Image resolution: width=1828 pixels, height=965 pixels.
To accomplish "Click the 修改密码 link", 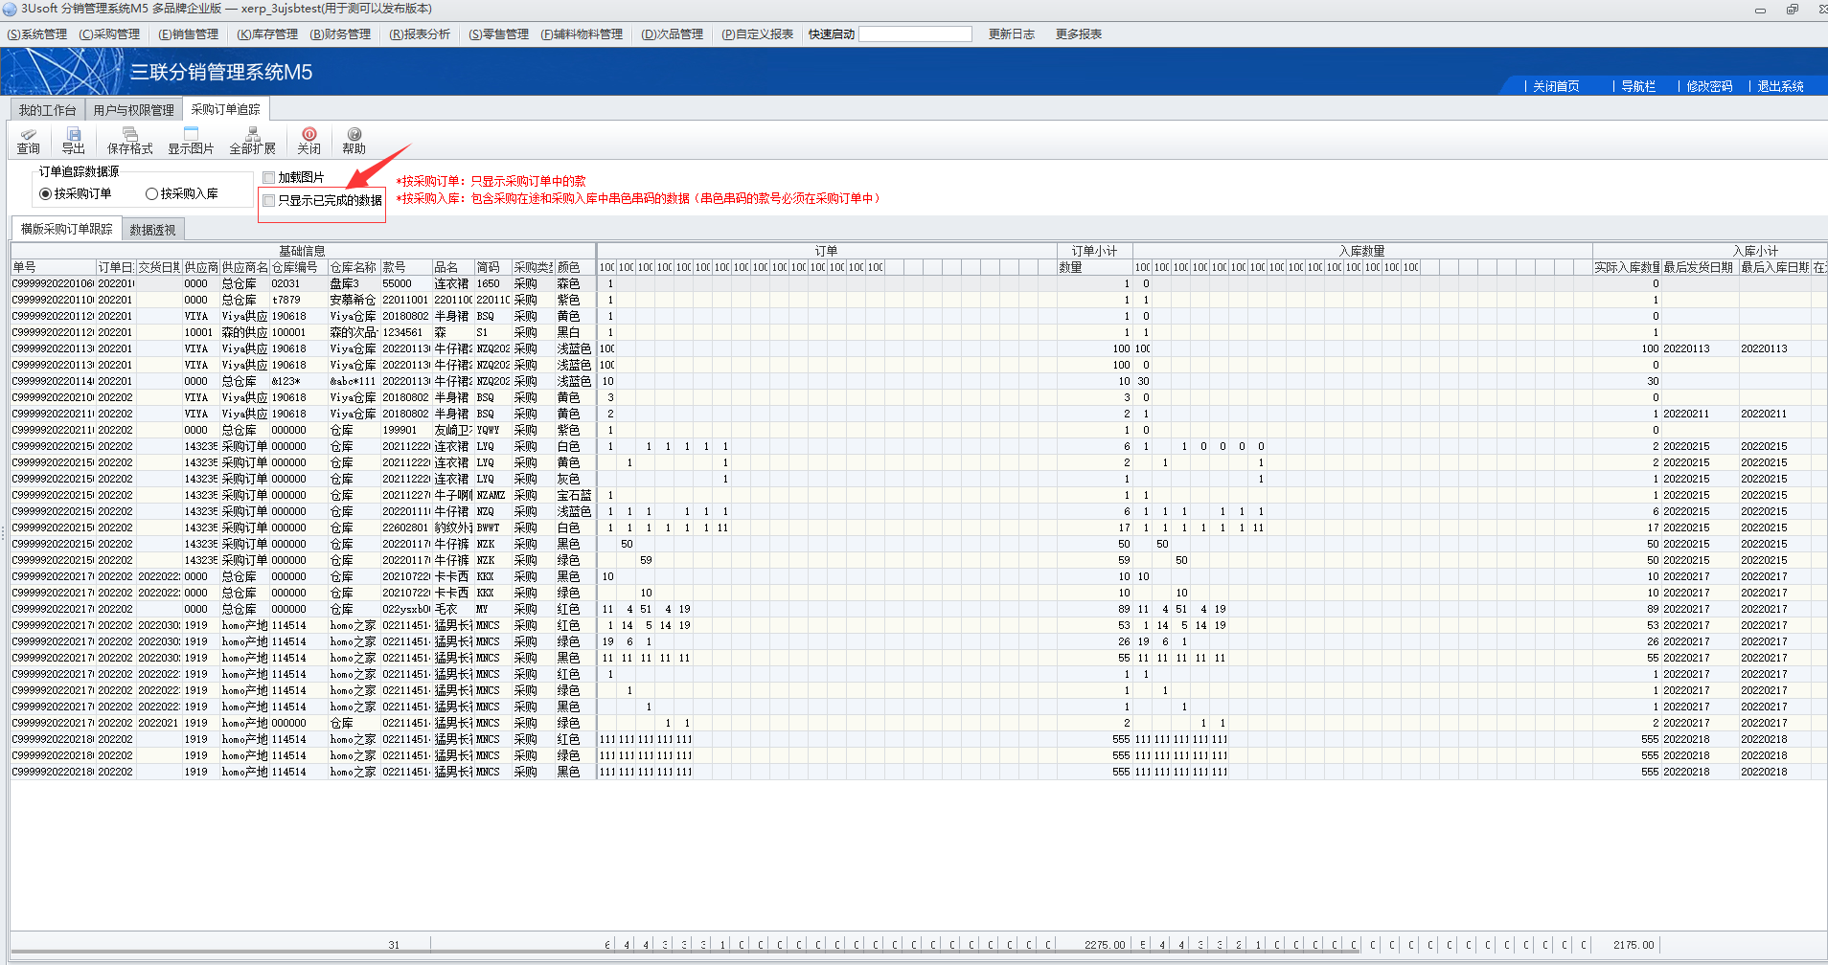I will [1709, 86].
